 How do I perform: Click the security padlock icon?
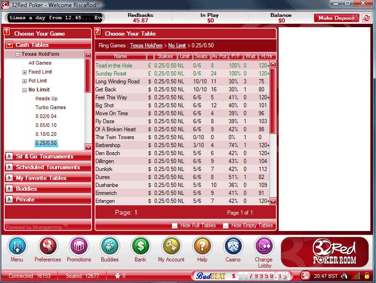pyautogui.click(x=367, y=276)
